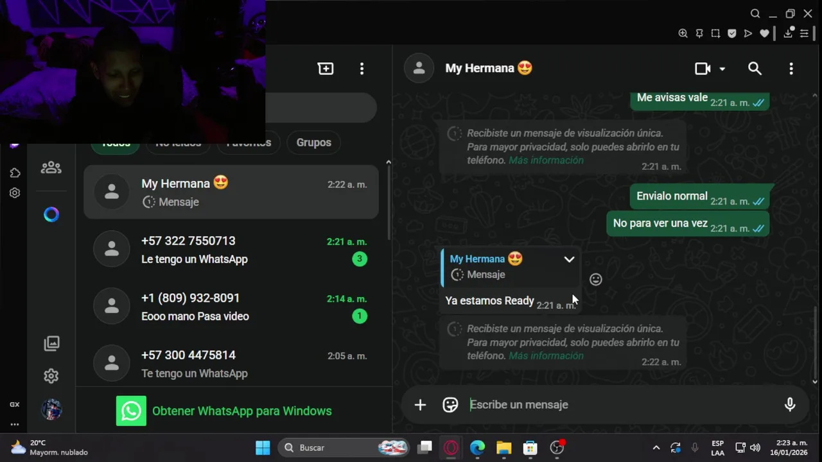Image resolution: width=822 pixels, height=462 pixels.
Task: Open the +57 322 7550713 chat
Action: 231,249
